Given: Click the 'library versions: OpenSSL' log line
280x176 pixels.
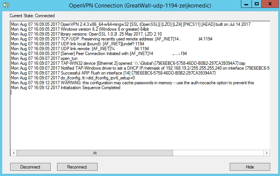Looking at the screenshot, I should click(86, 34).
